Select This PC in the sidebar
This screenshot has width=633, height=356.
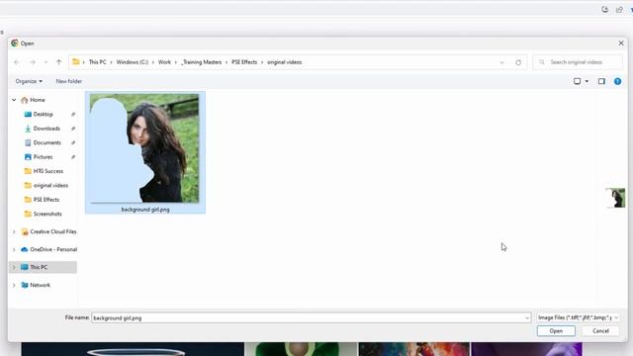tap(39, 267)
